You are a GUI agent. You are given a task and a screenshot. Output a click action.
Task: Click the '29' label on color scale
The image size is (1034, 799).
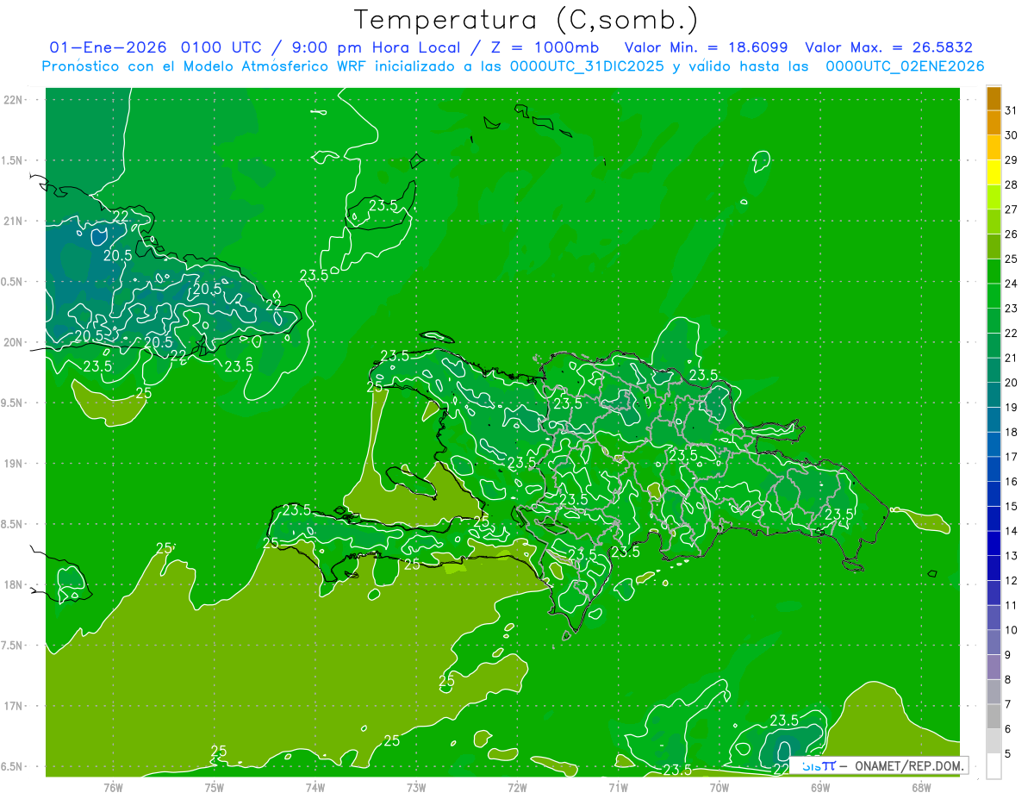click(x=1012, y=159)
